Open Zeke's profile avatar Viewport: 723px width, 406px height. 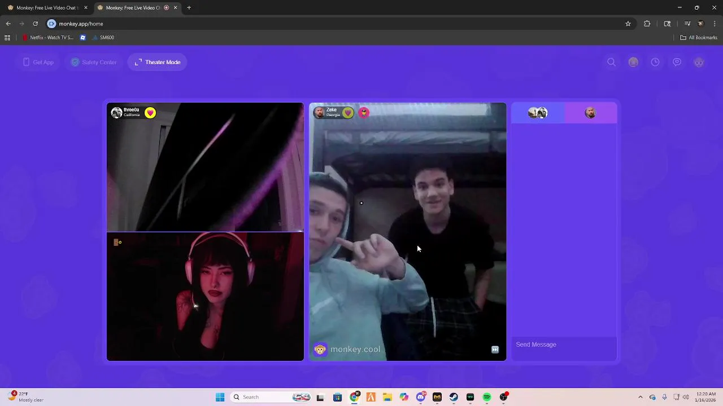319,113
